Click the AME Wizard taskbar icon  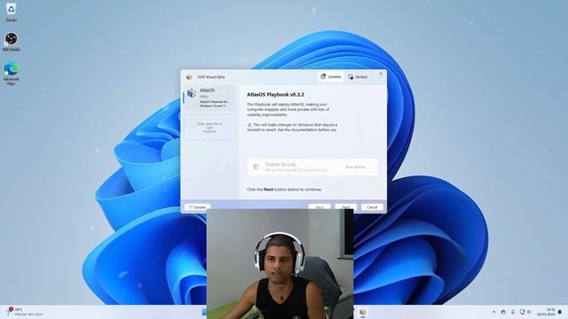363,312
